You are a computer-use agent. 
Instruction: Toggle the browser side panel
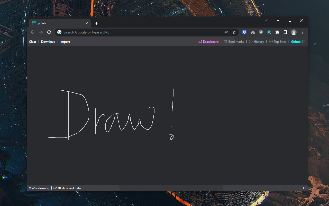pos(285,32)
